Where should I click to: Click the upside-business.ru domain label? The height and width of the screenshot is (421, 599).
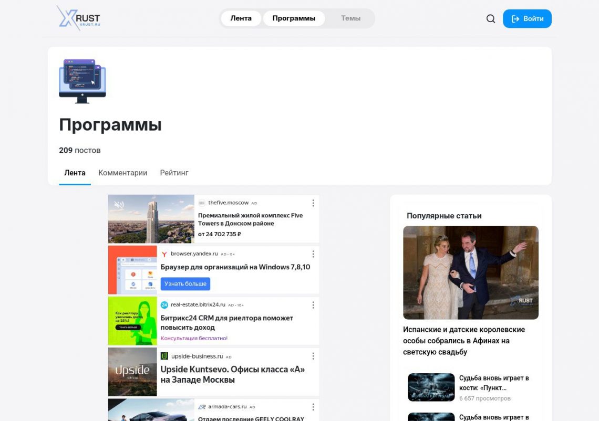point(197,356)
